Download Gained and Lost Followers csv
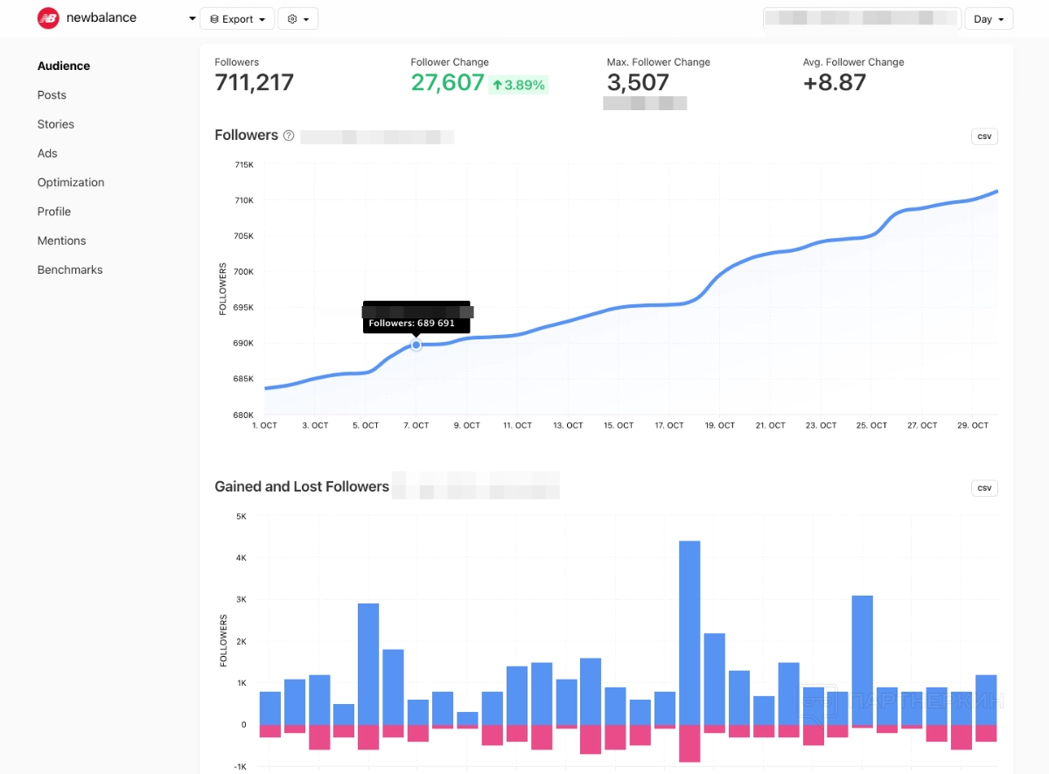The image size is (1049, 774). click(984, 488)
